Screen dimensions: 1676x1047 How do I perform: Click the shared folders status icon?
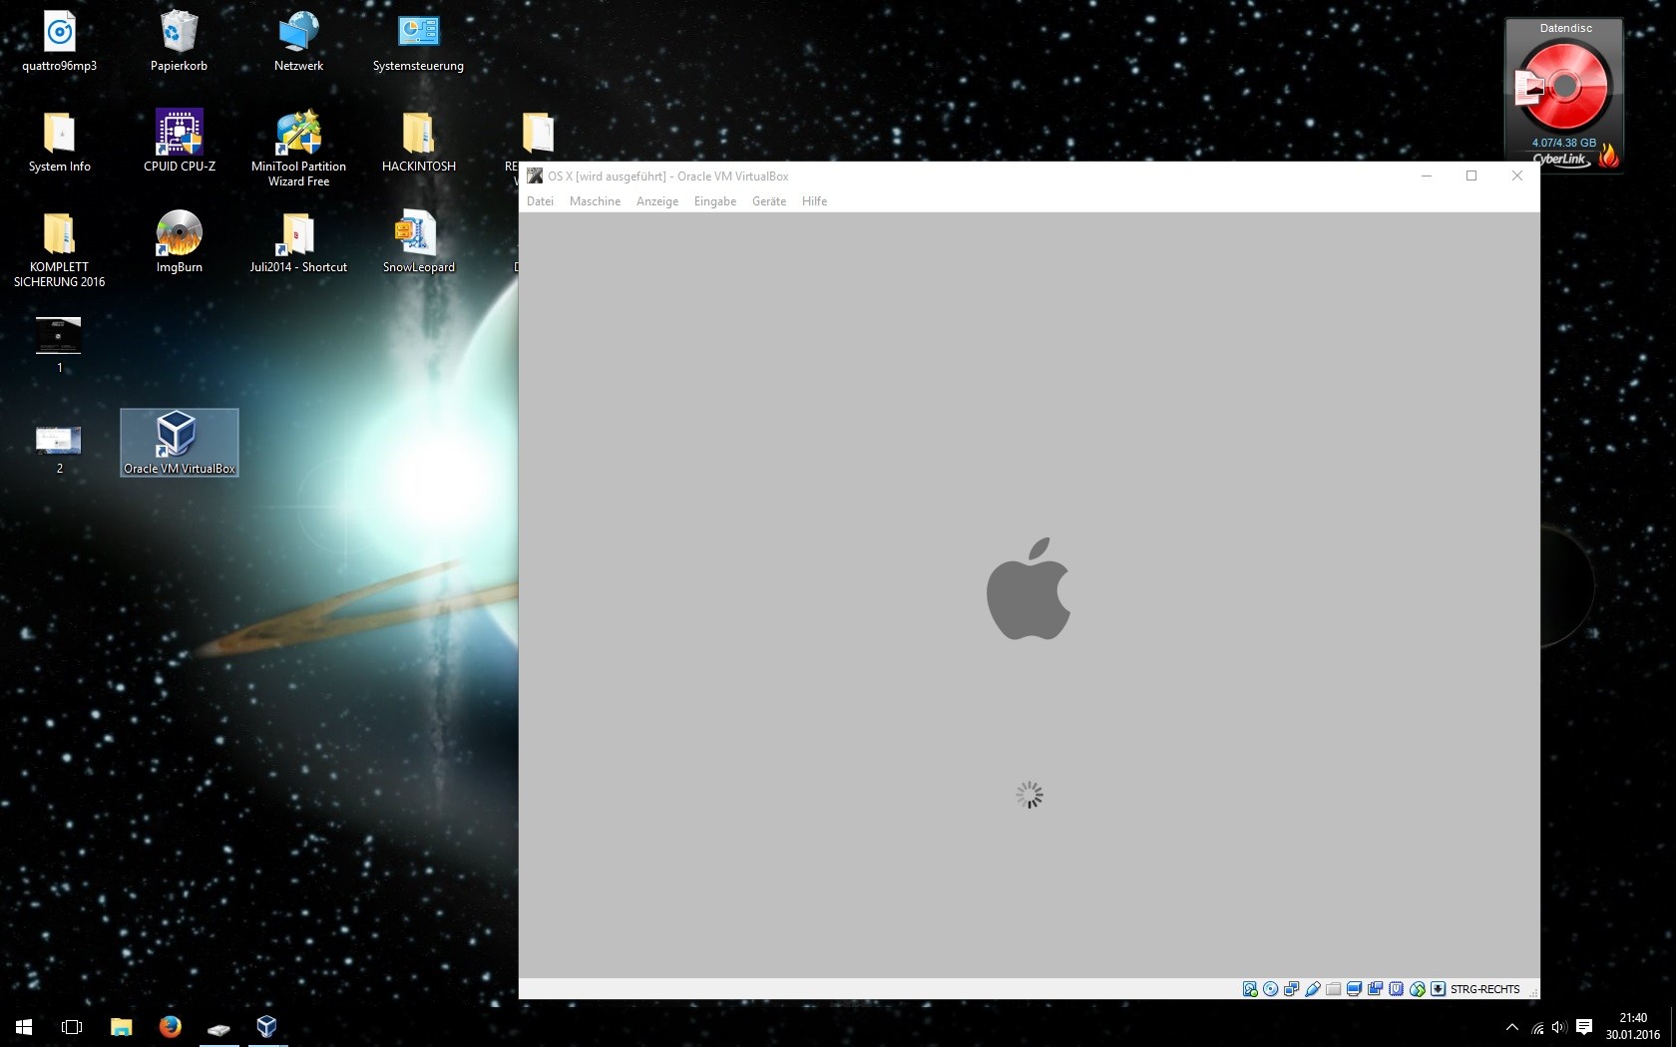click(1334, 989)
